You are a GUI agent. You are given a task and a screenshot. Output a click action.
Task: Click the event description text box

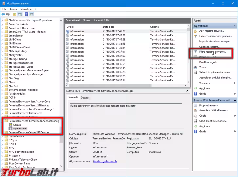pos(126,116)
